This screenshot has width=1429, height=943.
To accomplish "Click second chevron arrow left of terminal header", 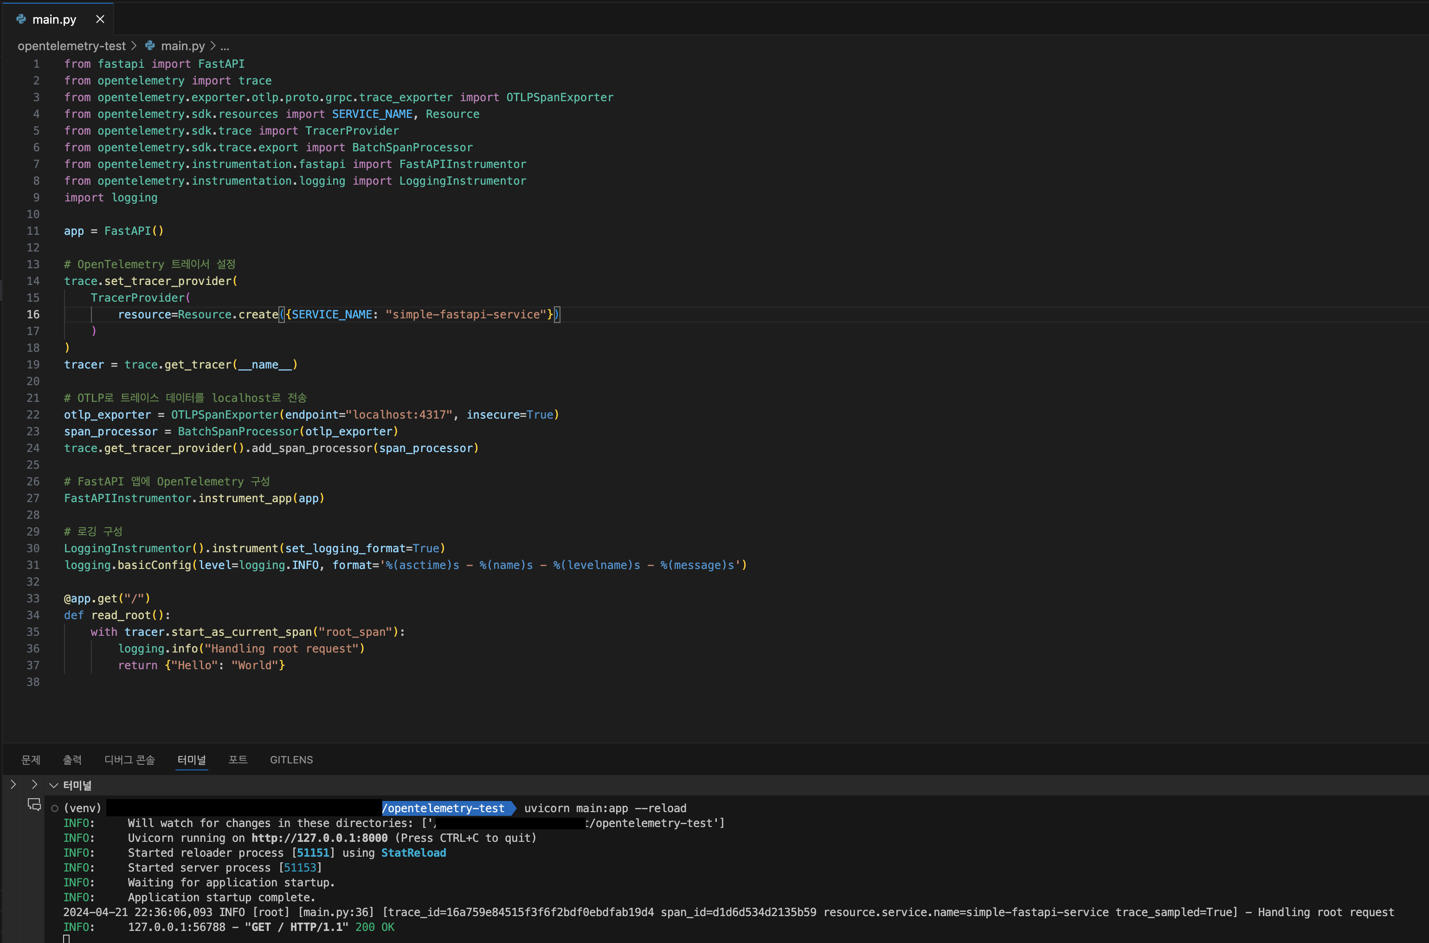I will (x=34, y=784).
